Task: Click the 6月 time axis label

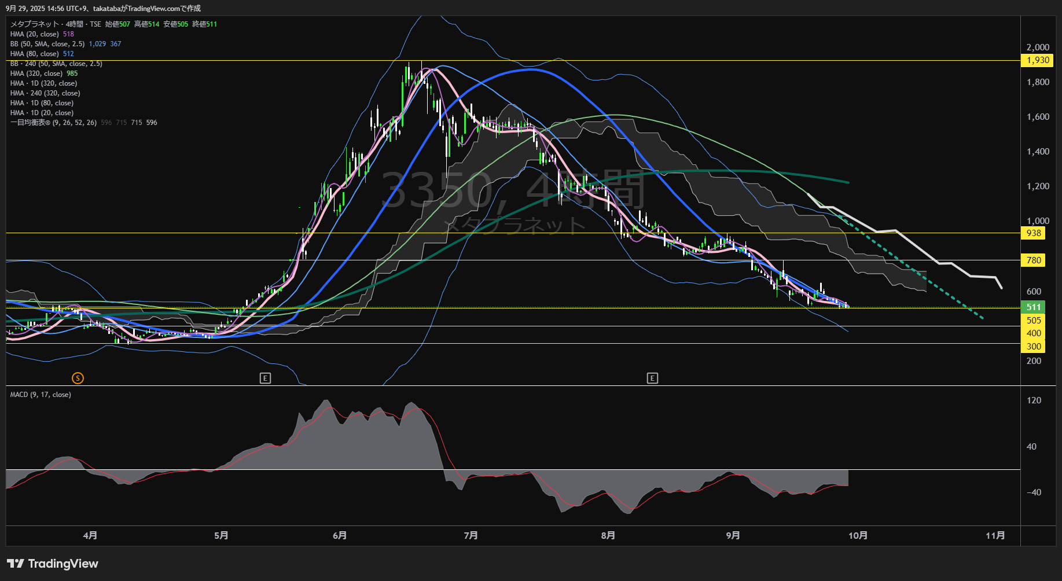Action: tap(340, 535)
